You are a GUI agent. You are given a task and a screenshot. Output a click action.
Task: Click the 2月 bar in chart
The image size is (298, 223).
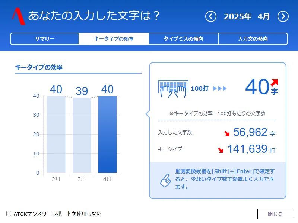coord(56,134)
